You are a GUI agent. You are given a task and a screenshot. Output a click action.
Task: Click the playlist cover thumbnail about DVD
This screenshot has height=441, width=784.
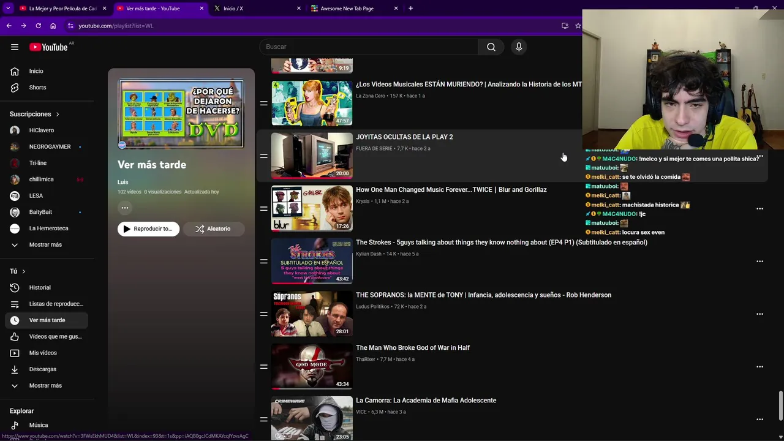point(181,114)
